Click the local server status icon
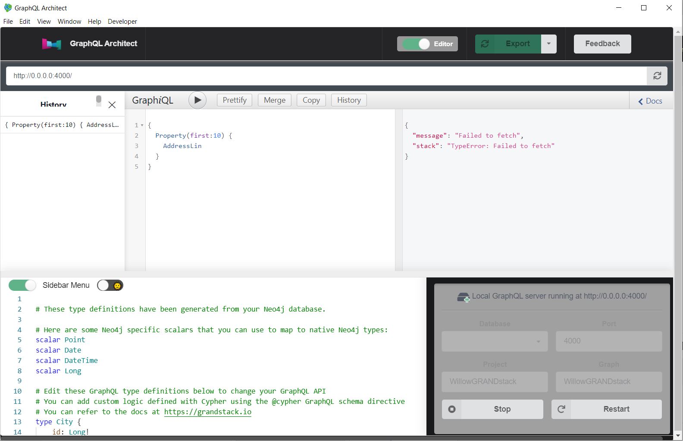 coord(464,297)
